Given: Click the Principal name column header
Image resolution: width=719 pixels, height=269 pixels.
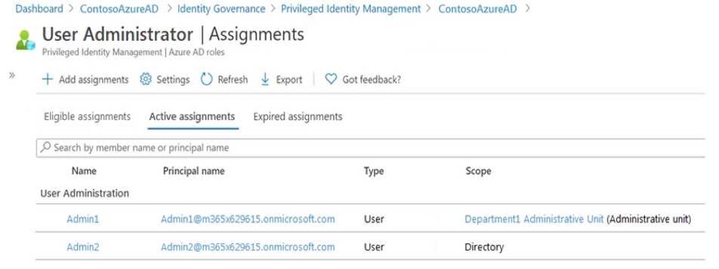Looking at the screenshot, I should [x=193, y=171].
